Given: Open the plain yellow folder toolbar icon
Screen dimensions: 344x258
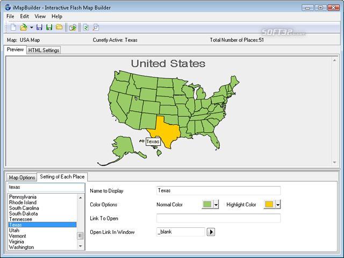Looking at the screenshot, I should tap(59, 27).
